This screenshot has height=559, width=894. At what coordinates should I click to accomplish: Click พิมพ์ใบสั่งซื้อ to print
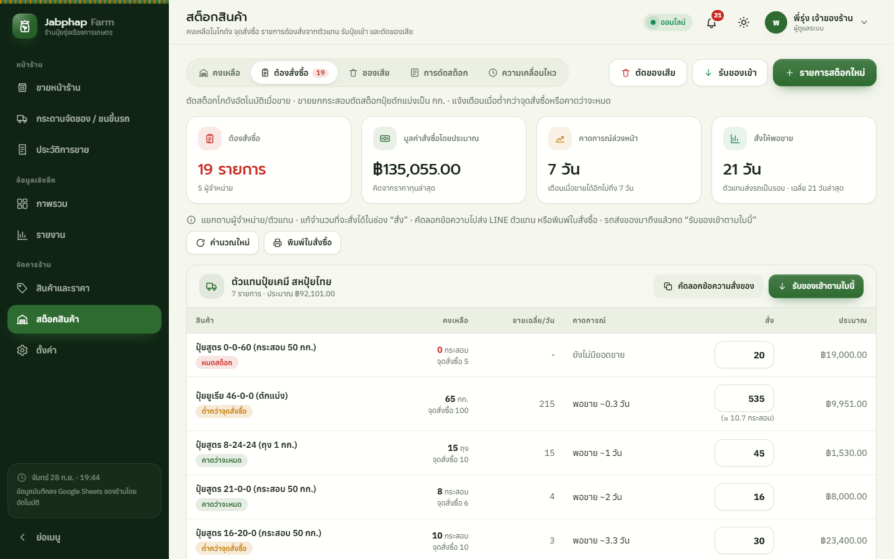[x=302, y=243]
